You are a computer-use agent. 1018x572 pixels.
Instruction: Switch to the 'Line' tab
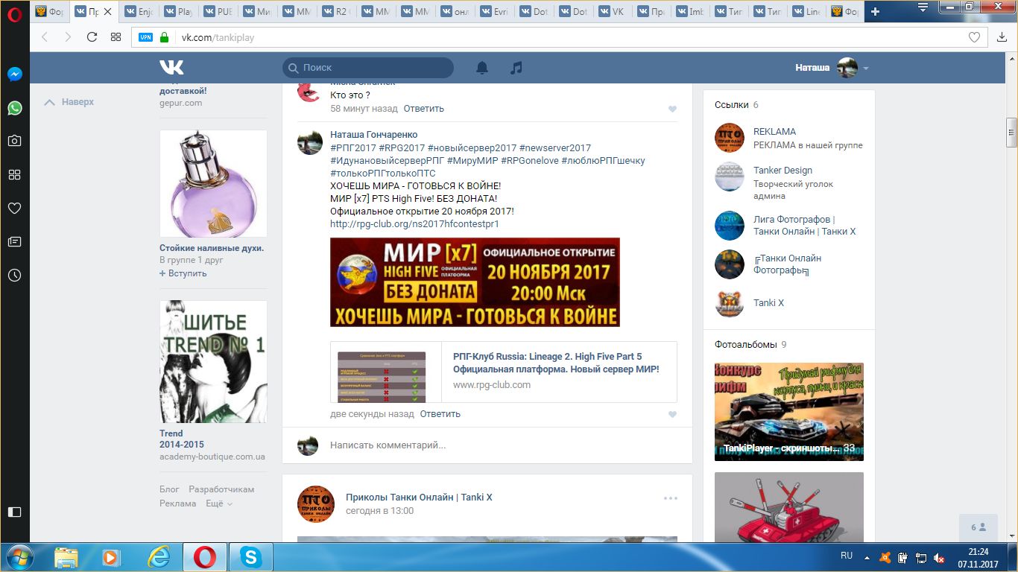pos(807,12)
